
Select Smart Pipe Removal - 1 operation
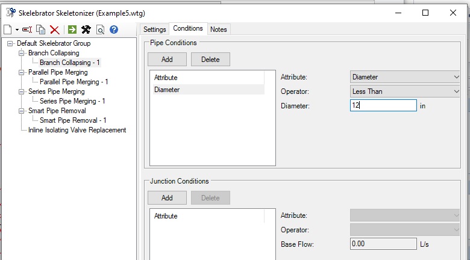point(73,120)
